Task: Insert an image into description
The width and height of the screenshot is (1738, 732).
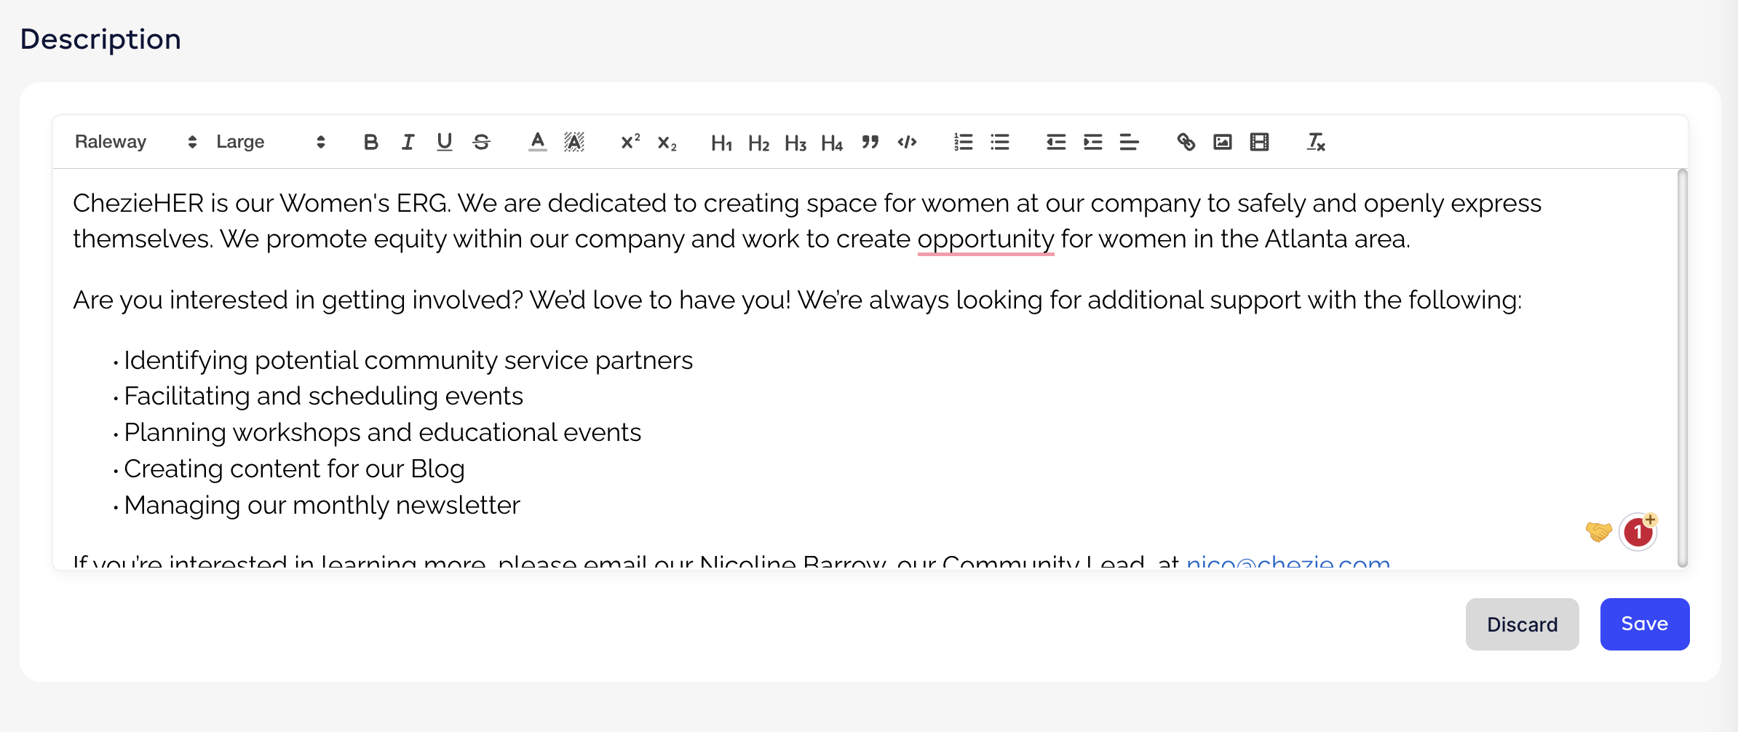Action: [1223, 142]
